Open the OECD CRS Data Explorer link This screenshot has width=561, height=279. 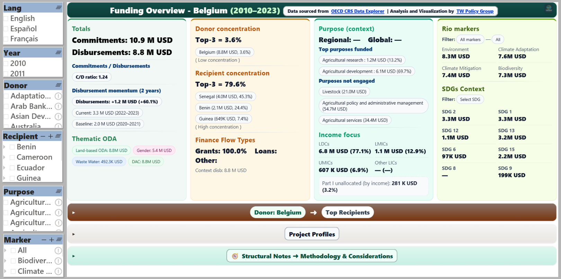click(358, 11)
